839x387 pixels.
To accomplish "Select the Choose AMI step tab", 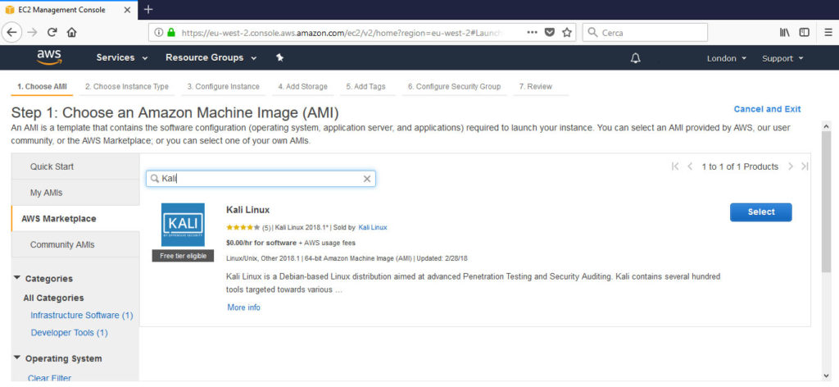I will click(42, 87).
